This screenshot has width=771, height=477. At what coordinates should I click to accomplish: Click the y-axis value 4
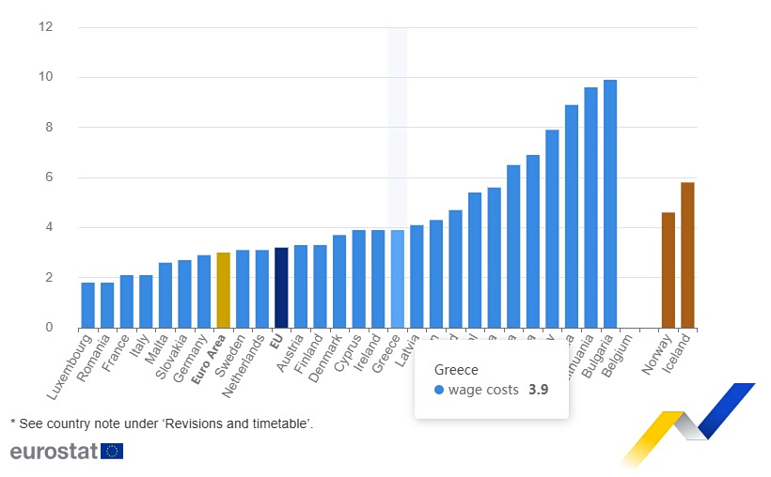pyautogui.click(x=49, y=227)
